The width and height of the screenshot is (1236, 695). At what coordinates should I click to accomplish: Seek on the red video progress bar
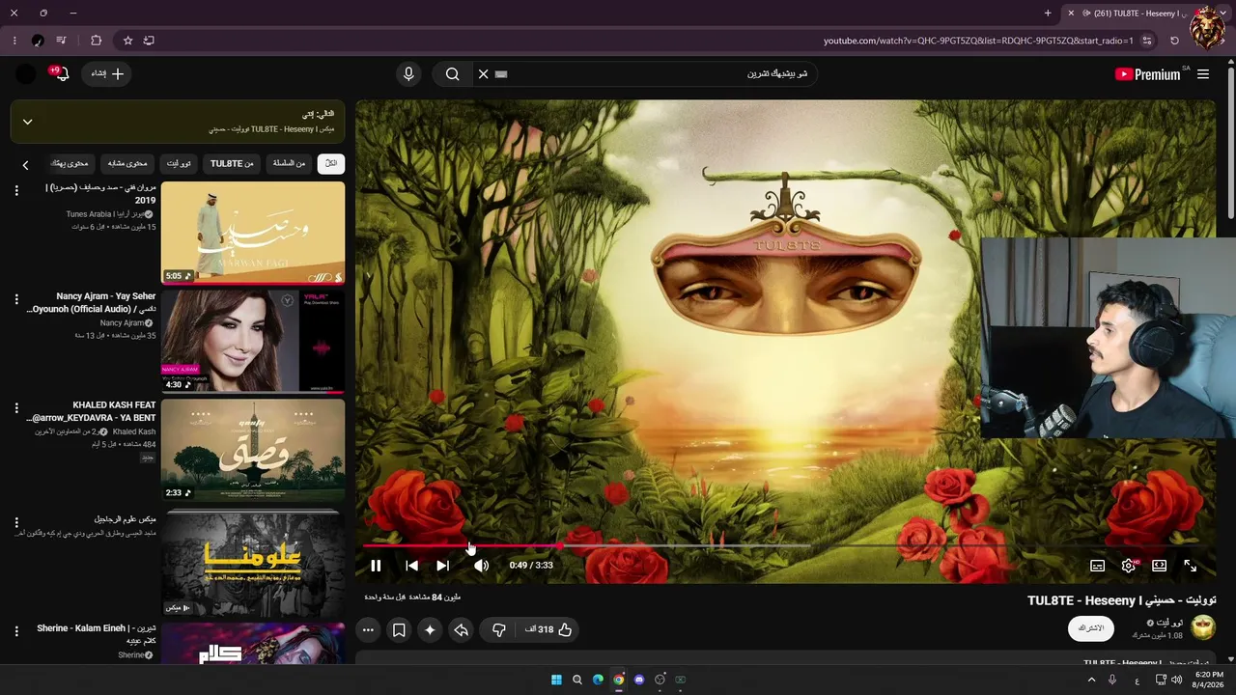pyautogui.click(x=786, y=546)
